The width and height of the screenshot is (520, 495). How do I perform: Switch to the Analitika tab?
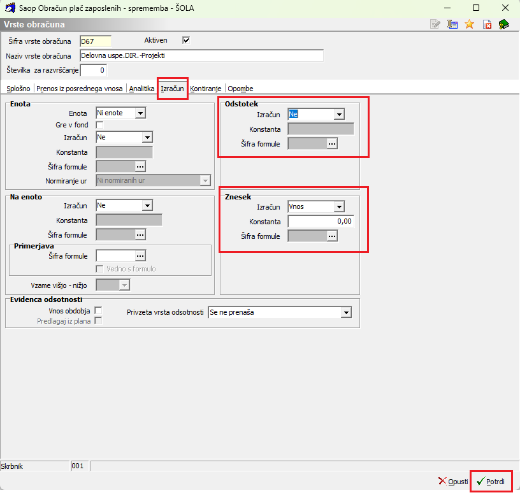tap(141, 89)
